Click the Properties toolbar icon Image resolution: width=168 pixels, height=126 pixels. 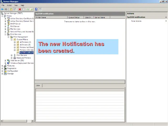[23, 9]
